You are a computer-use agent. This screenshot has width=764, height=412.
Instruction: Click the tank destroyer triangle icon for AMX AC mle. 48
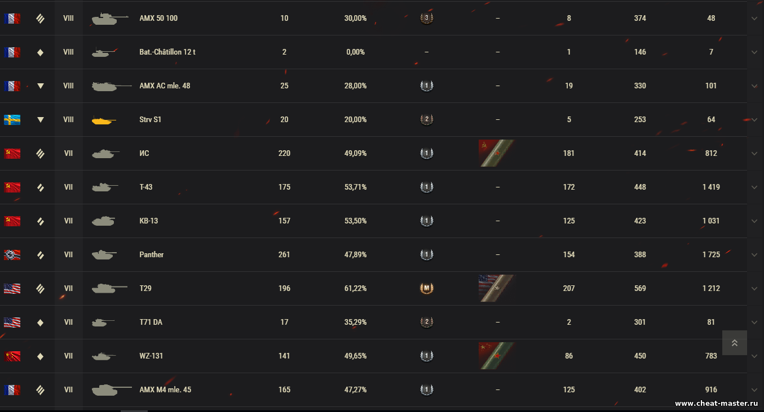[x=40, y=86]
